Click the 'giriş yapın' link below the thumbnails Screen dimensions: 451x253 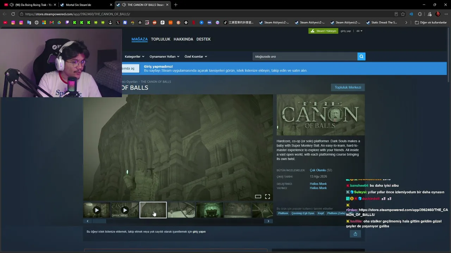click(x=199, y=232)
